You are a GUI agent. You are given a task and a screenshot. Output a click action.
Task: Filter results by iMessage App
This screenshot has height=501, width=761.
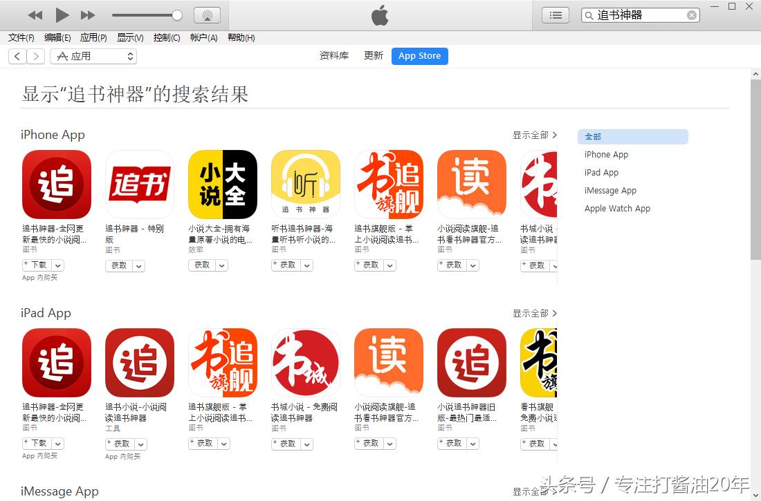tap(609, 190)
